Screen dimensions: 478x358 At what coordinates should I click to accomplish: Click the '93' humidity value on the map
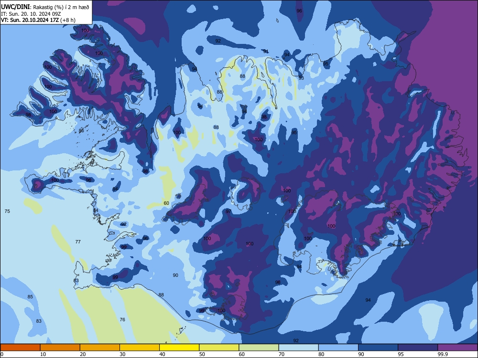tap(301, 78)
